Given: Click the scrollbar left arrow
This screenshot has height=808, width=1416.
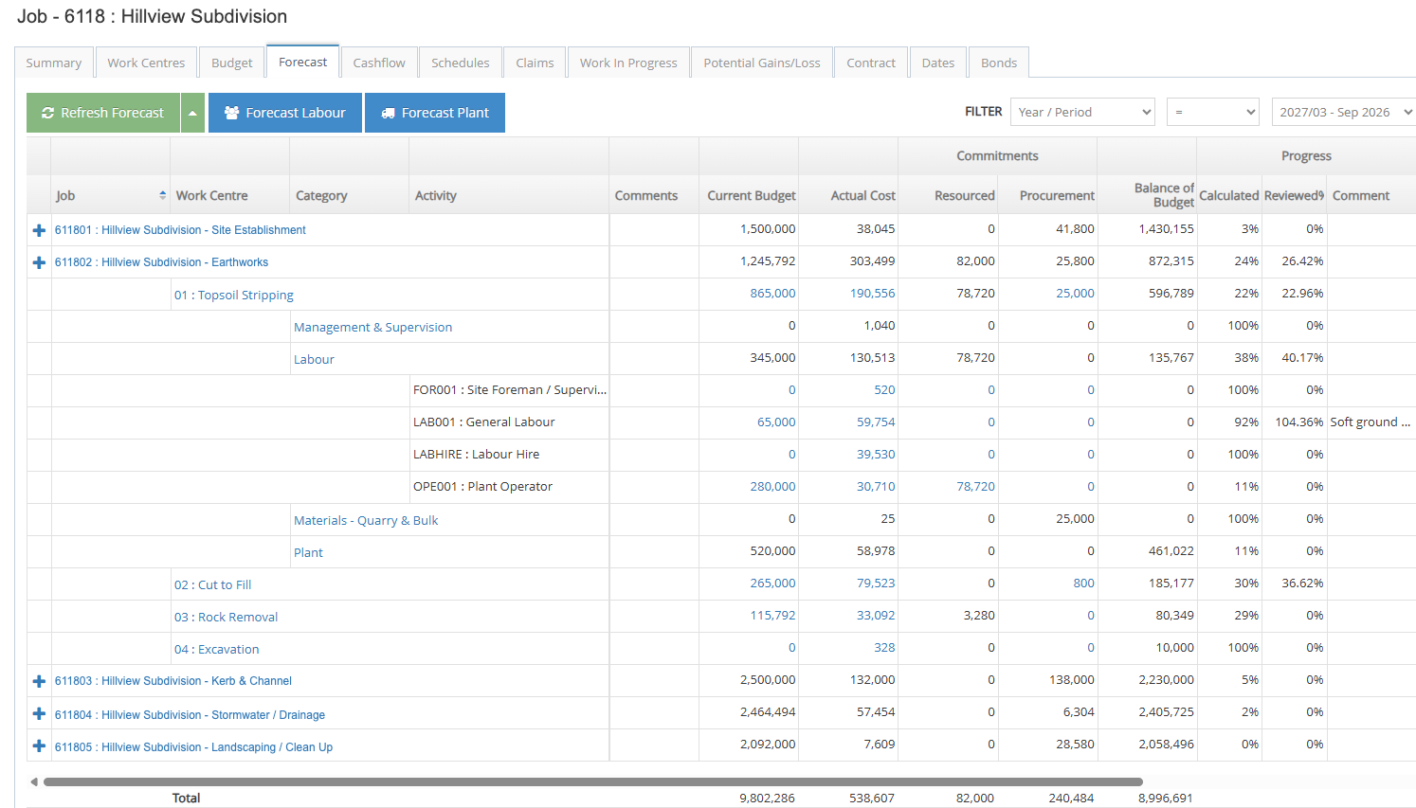Looking at the screenshot, I should click(34, 782).
